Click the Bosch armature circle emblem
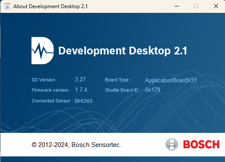 [x=172, y=144]
